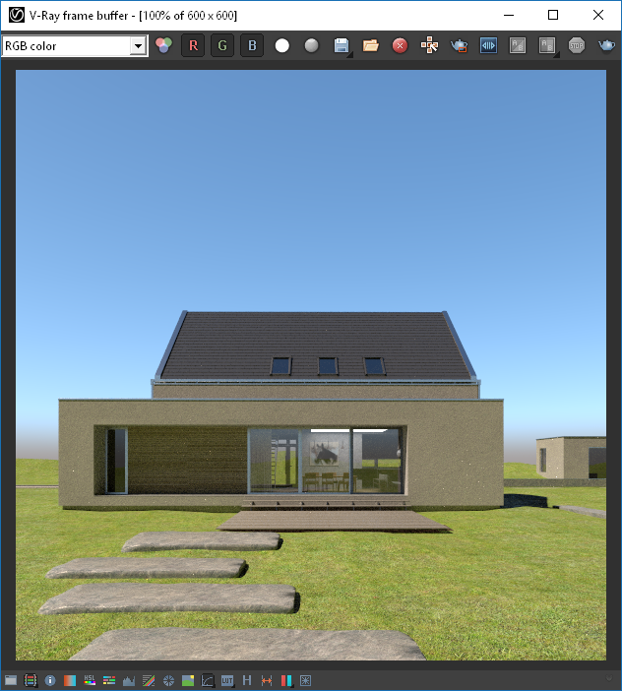Viewport: 622px width, 691px height.
Task: Save the rendered image
Action: point(342,46)
